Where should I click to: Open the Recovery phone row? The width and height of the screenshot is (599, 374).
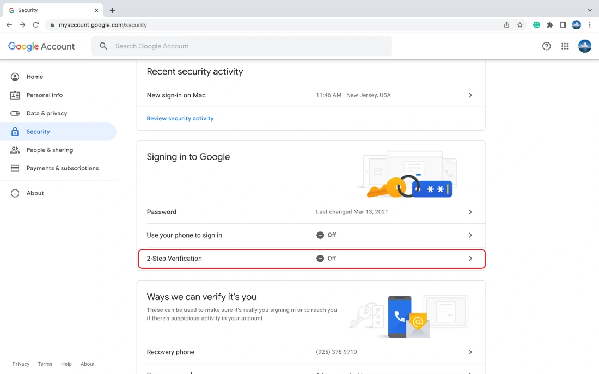pyautogui.click(x=311, y=352)
